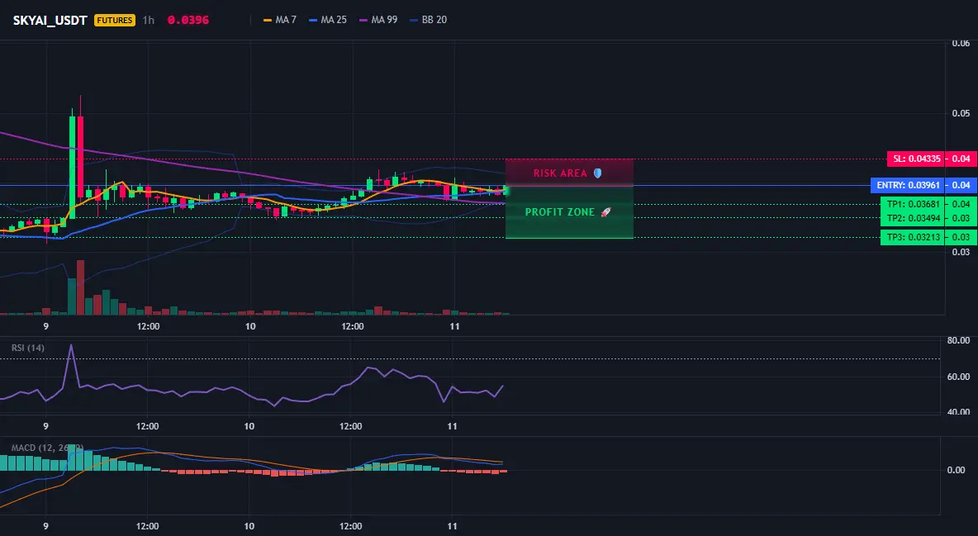This screenshot has width=978, height=536.
Task: Click the shield icon in RISK AREA
Action: (597, 173)
